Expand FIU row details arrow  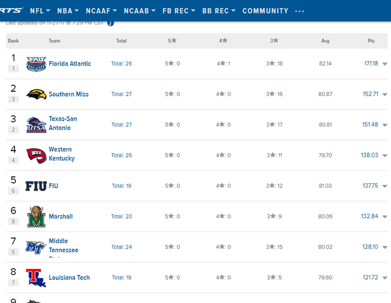tap(385, 186)
